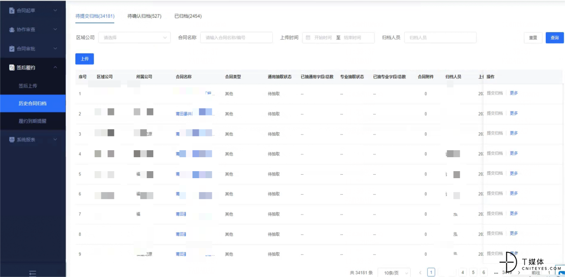Click the 归档人员 input field
Viewport: 565px width, 277px height.
click(440, 38)
